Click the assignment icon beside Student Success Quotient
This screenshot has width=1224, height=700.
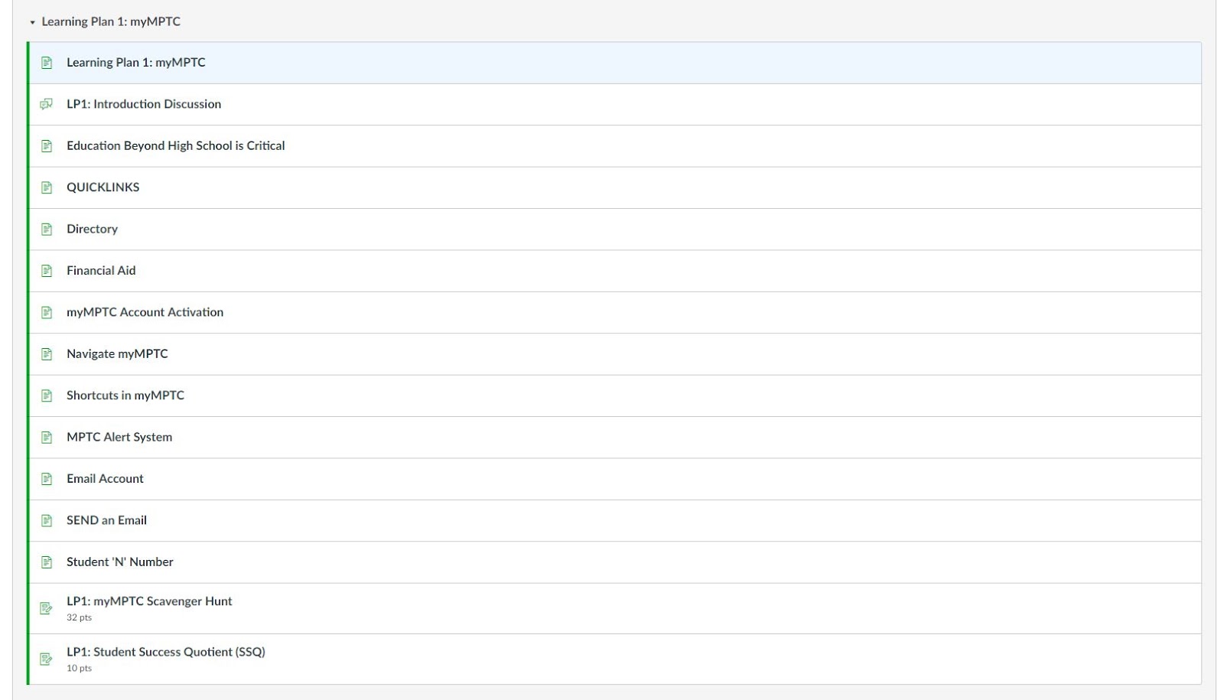(x=47, y=659)
